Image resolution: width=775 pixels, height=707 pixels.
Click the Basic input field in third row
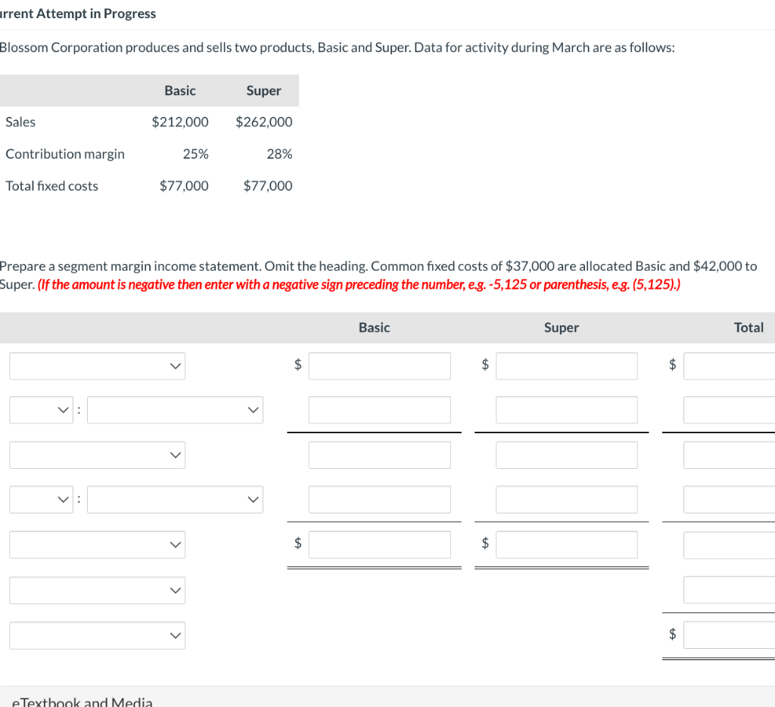click(x=380, y=454)
